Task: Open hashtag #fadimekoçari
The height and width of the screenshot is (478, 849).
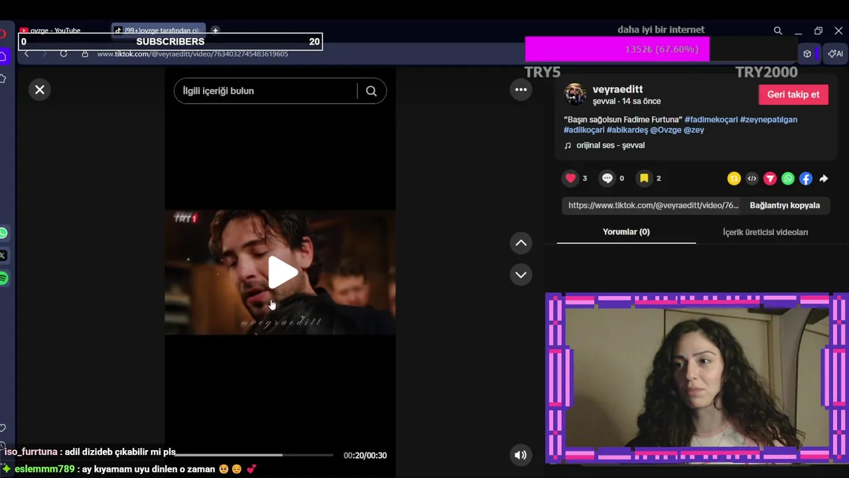Action: pyautogui.click(x=711, y=119)
